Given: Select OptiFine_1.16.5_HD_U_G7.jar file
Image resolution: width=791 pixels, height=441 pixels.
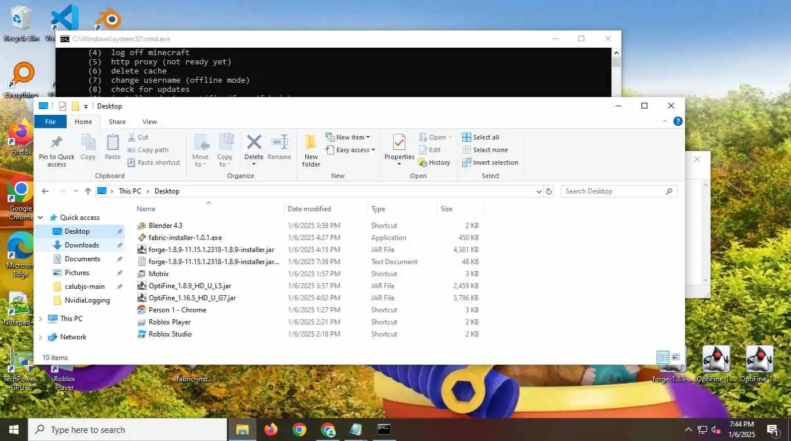Looking at the screenshot, I should coord(192,298).
